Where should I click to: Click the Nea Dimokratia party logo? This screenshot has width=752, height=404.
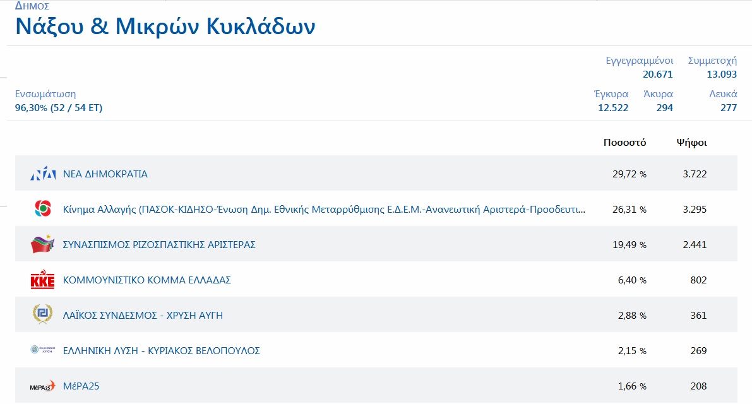[43, 174]
